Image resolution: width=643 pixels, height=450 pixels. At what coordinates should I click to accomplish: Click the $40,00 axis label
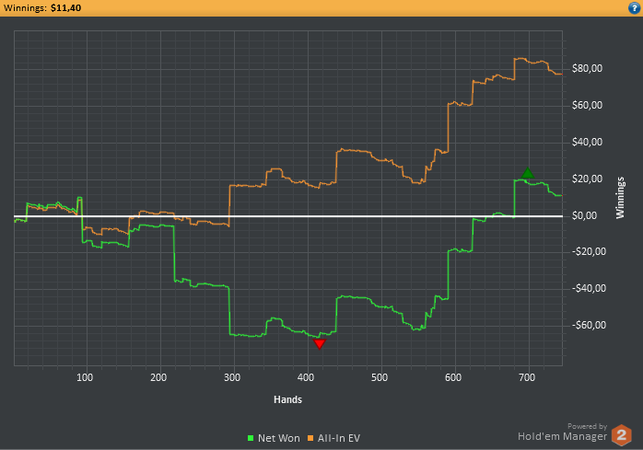[x=587, y=143]
